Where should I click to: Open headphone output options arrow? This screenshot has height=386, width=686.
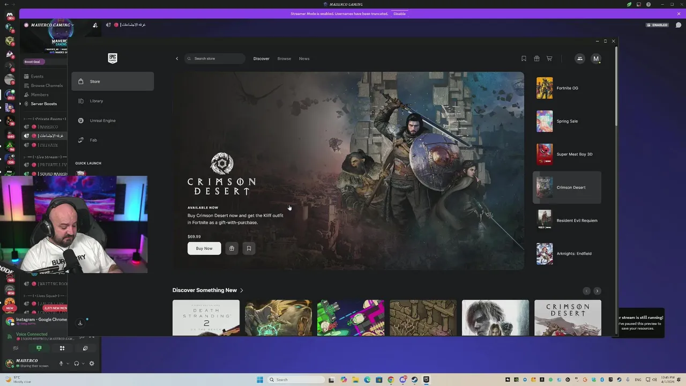pyautogui.click(x=83, y=363)
